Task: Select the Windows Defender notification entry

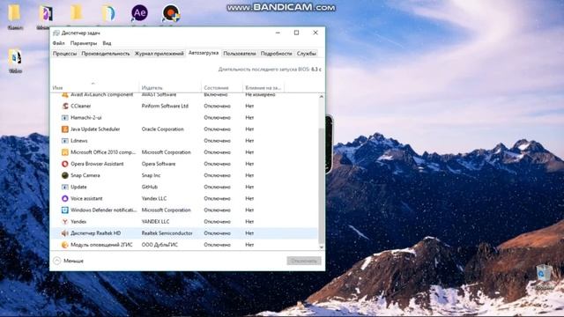Action: coord(104,210)
